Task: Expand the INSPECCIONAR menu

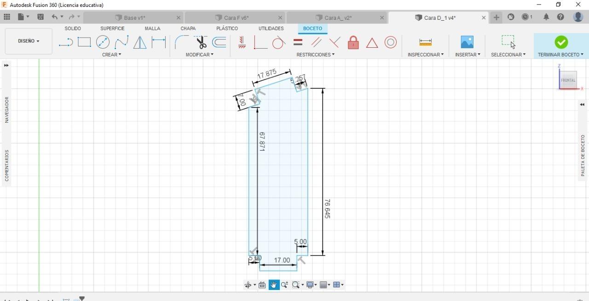Action: [426, 55]
